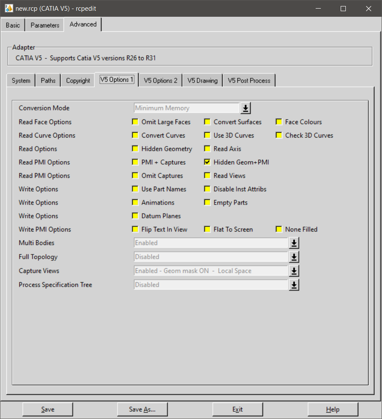Enable Read Axis checkbox
This screenshot has width=382, height=419.
click(x=207, y=149)
